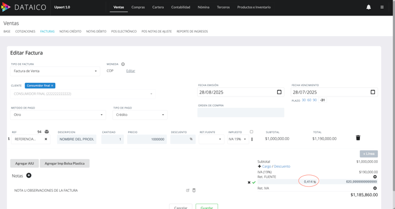Click the Cancelar button
The height and width of the screenshot is (209, 395).
(x=181, y=207)
